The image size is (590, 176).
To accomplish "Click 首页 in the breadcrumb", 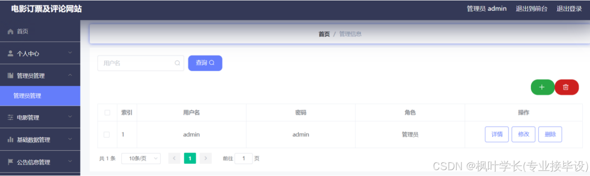I will pyautogui.click(x=324, y=34).
